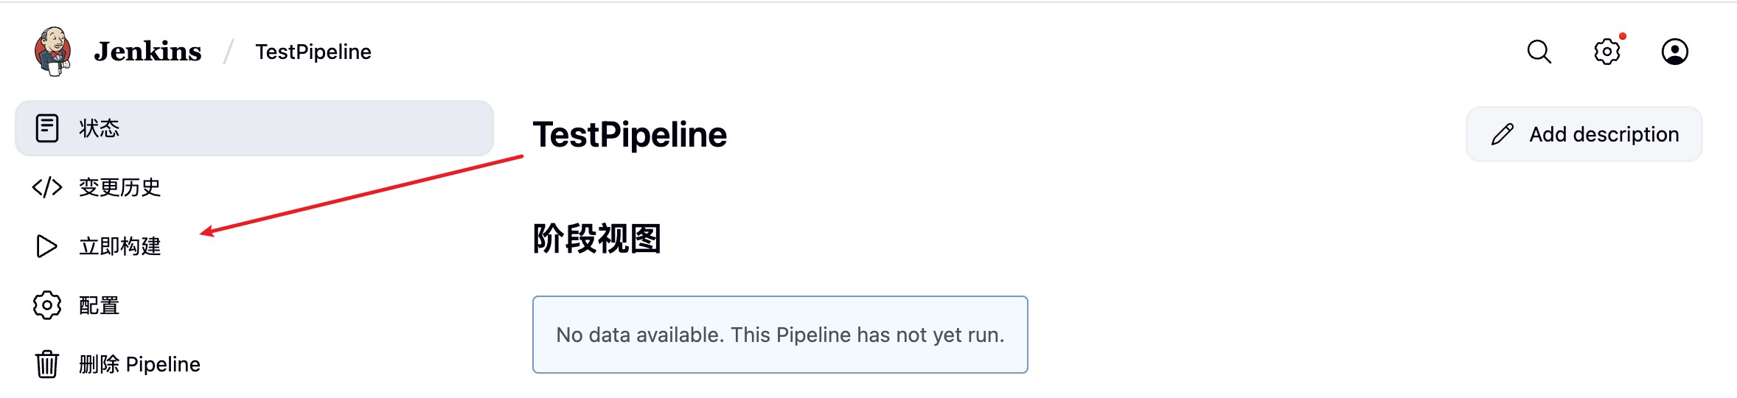The height and width of the screenshot is (398, 1737).
Task: Start a build via 立即构建 label
Action: click(119, 246)
